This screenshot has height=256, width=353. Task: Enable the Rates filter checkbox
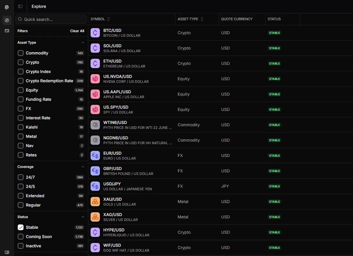[x=21, y=155]
